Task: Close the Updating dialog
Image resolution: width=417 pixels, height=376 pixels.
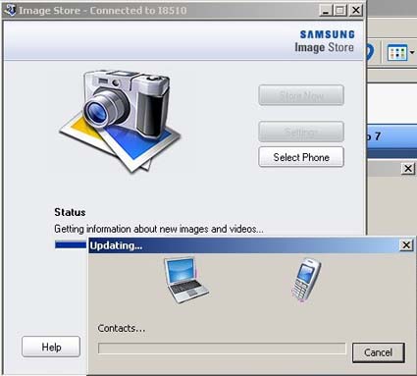Action: [x=406, y=244]
